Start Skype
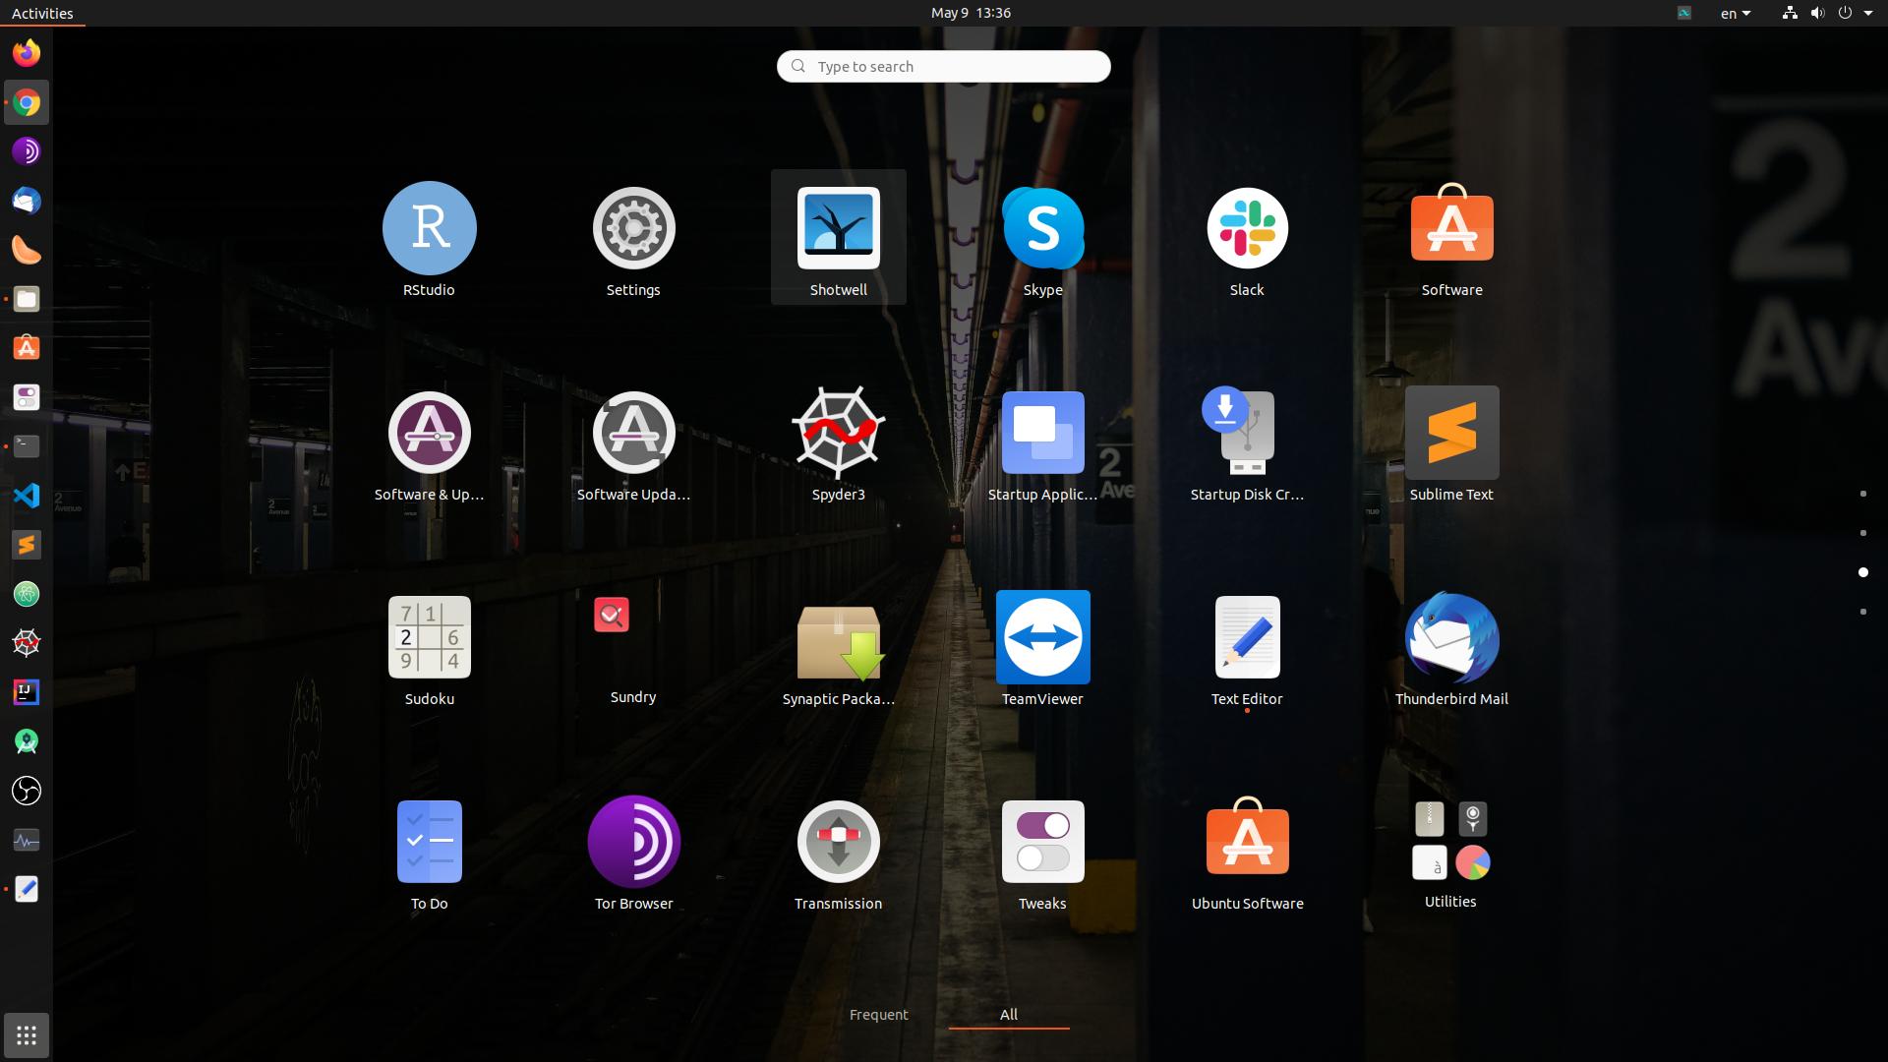 (1042, 227)
